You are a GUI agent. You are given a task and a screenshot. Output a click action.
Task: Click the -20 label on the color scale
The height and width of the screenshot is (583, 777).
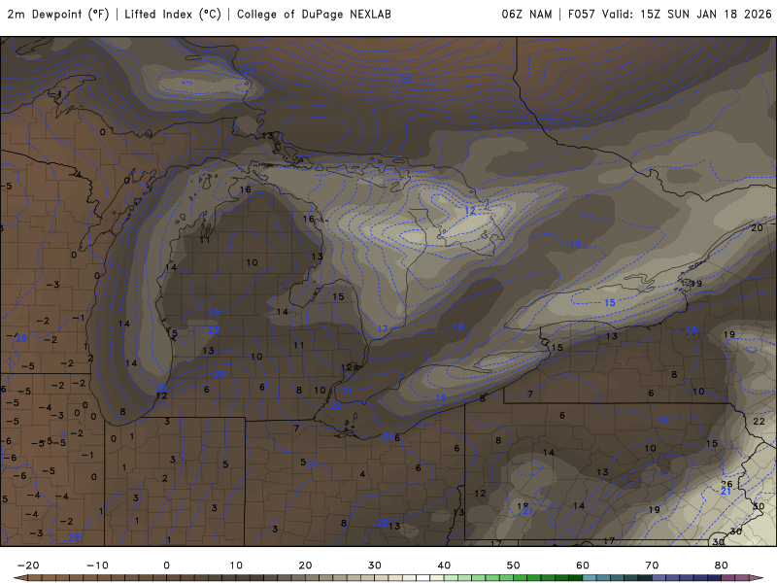(28, 566)
